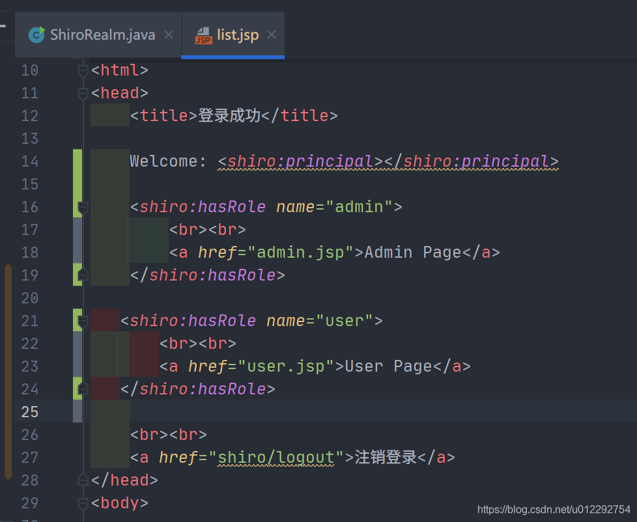Click the shiro/logout href value

[276, 458]
